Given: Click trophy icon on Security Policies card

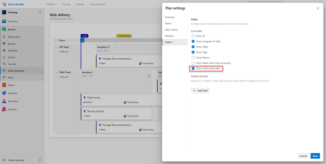Looking at the screenshot, I should pos(84,111).
